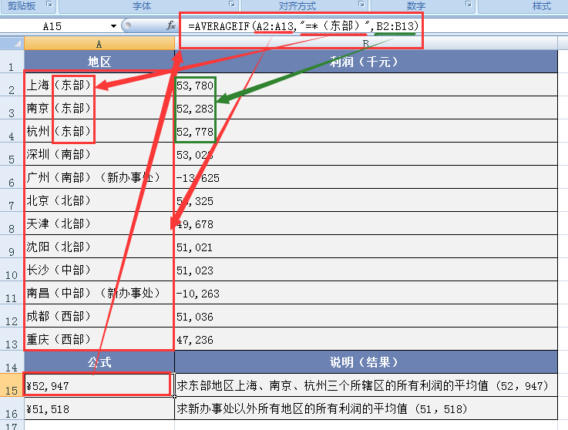The width and height of the screenshot is (568, 430).
Task: Select profit cell 51,023
Action: (x=366, y=270)
